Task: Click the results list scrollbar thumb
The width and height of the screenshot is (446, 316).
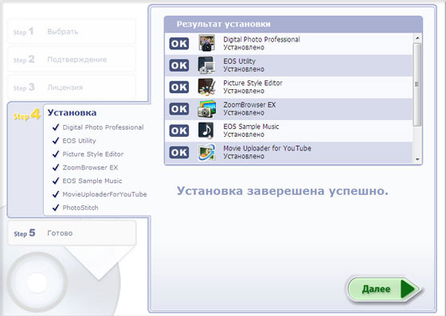Action: point(417,84)
